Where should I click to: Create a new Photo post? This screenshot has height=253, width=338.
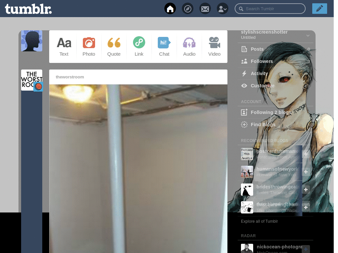coord(89,47)
